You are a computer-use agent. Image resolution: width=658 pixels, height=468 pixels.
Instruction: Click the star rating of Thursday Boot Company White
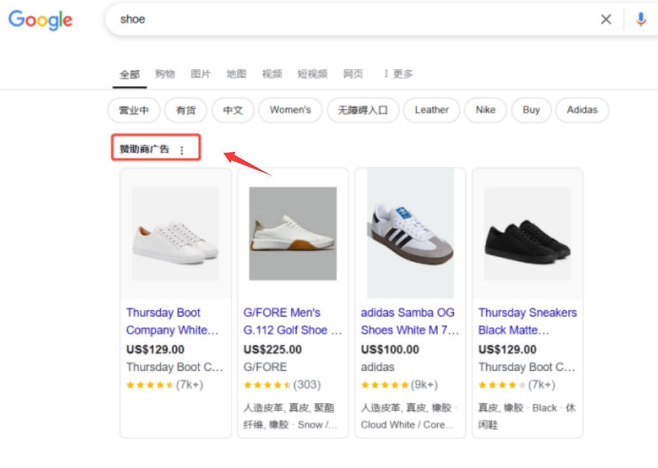coord(150,384)
